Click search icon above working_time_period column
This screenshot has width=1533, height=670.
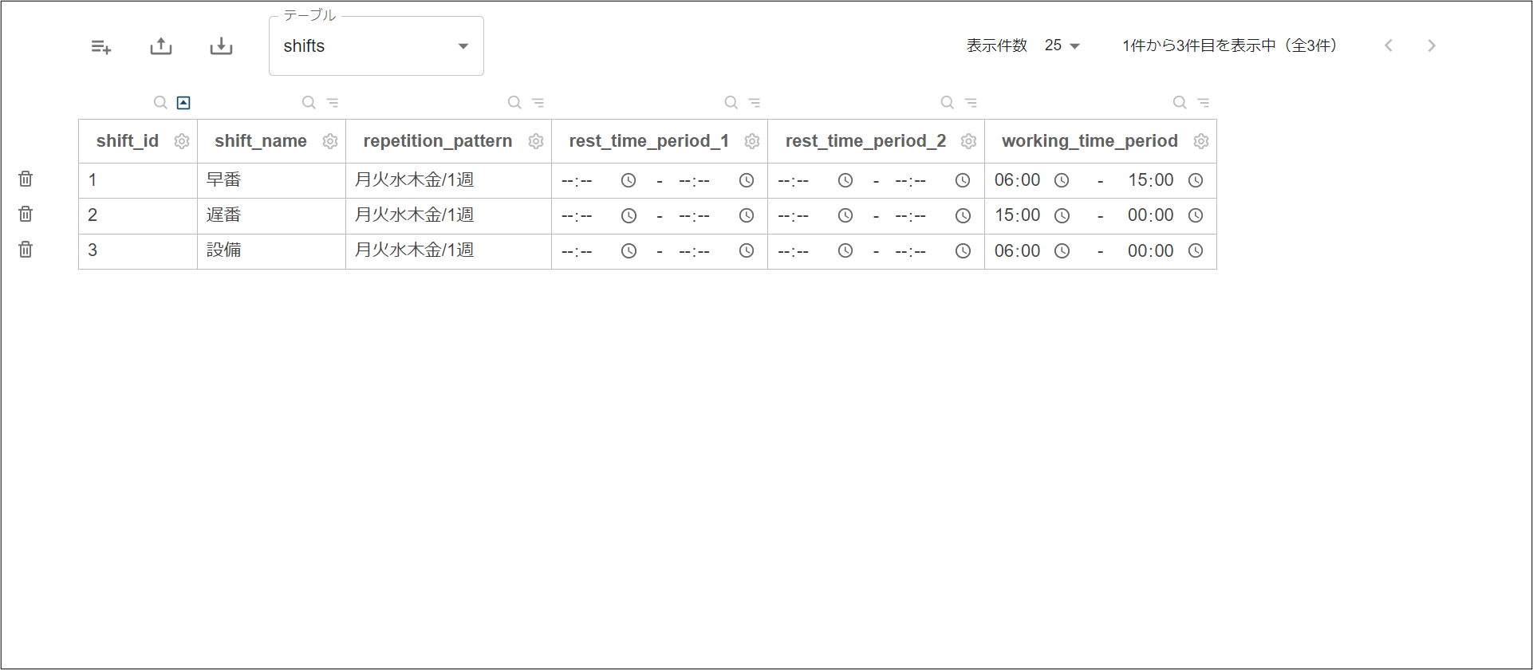[x=1180, y=102]
